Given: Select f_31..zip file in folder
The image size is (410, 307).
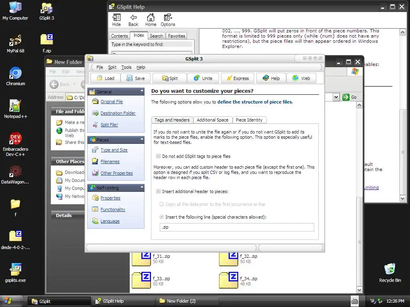Looking at the screenshot, I should (151, 259).
